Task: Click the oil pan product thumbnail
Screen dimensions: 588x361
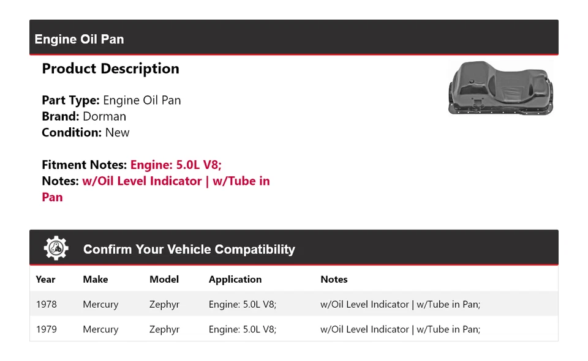Action: point(501,87)
